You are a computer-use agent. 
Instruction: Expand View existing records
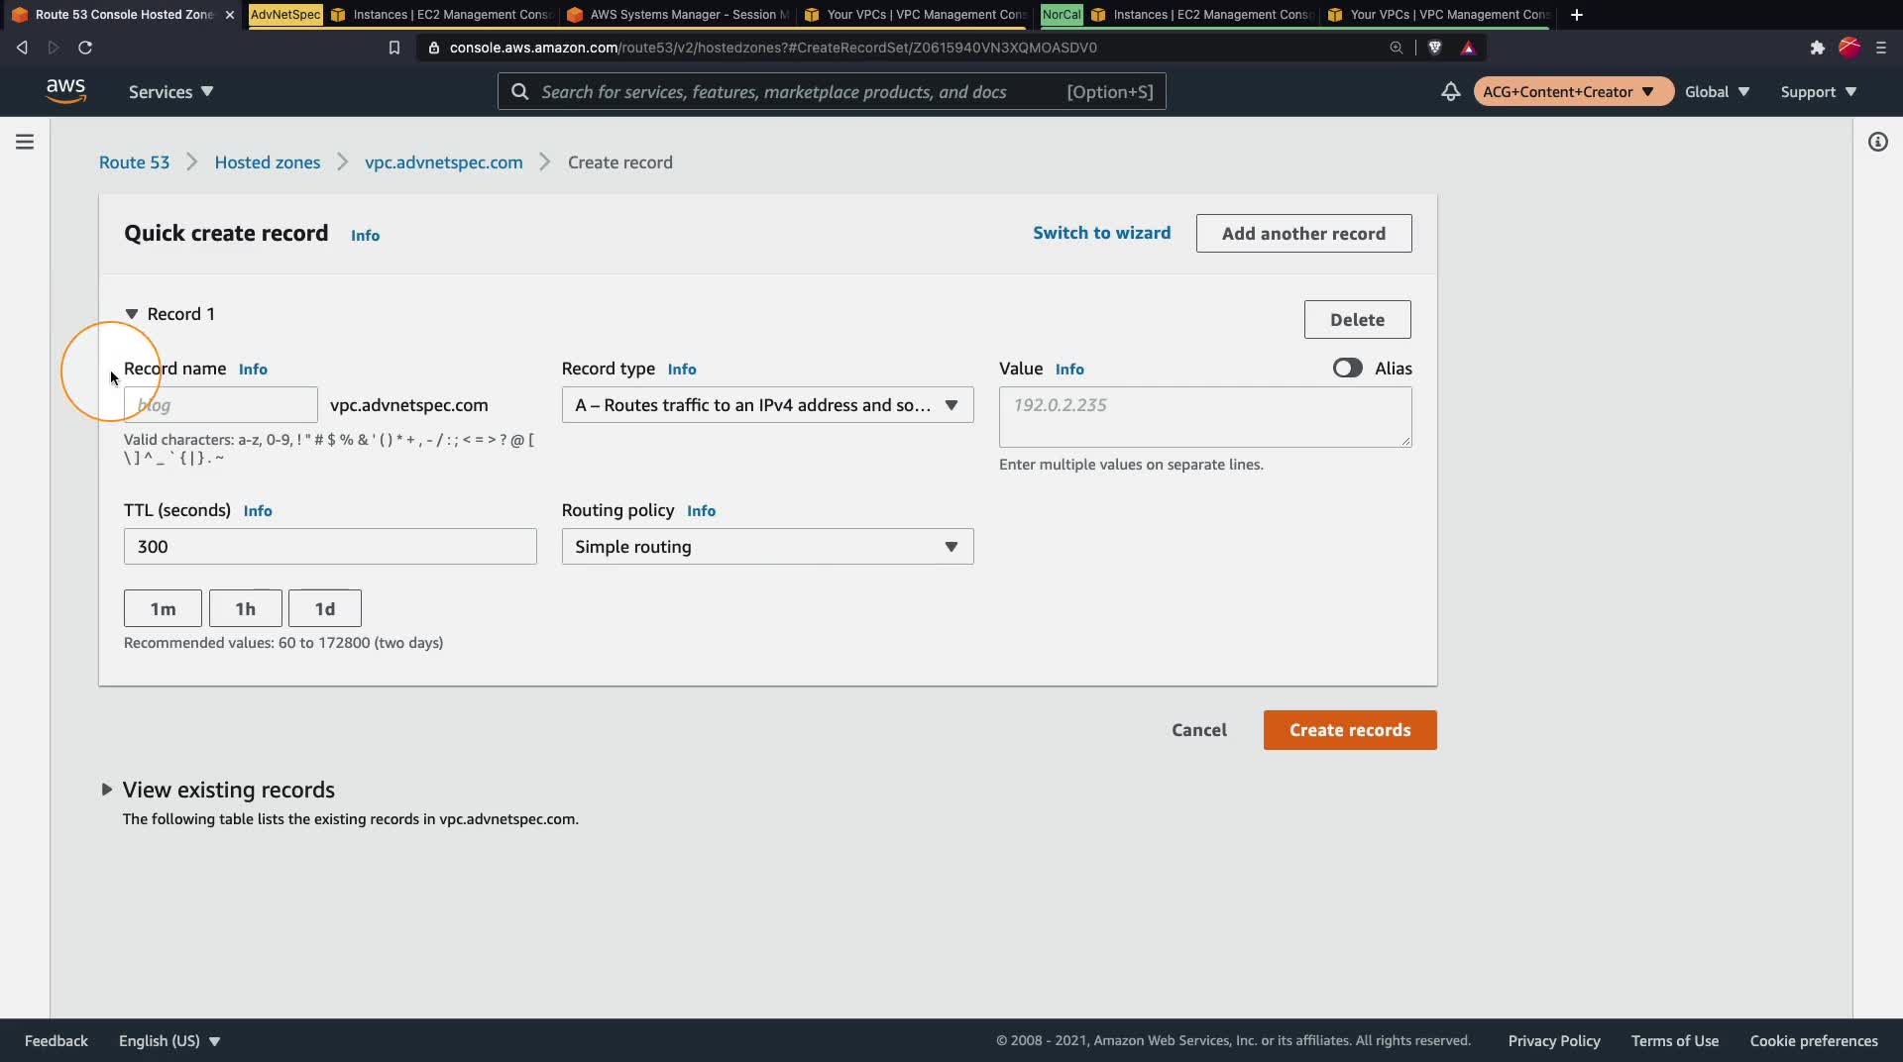coord(106,790)
